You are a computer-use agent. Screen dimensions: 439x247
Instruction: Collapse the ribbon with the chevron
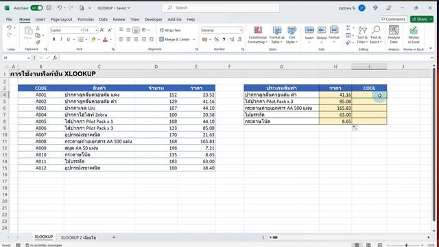point(431,48)
